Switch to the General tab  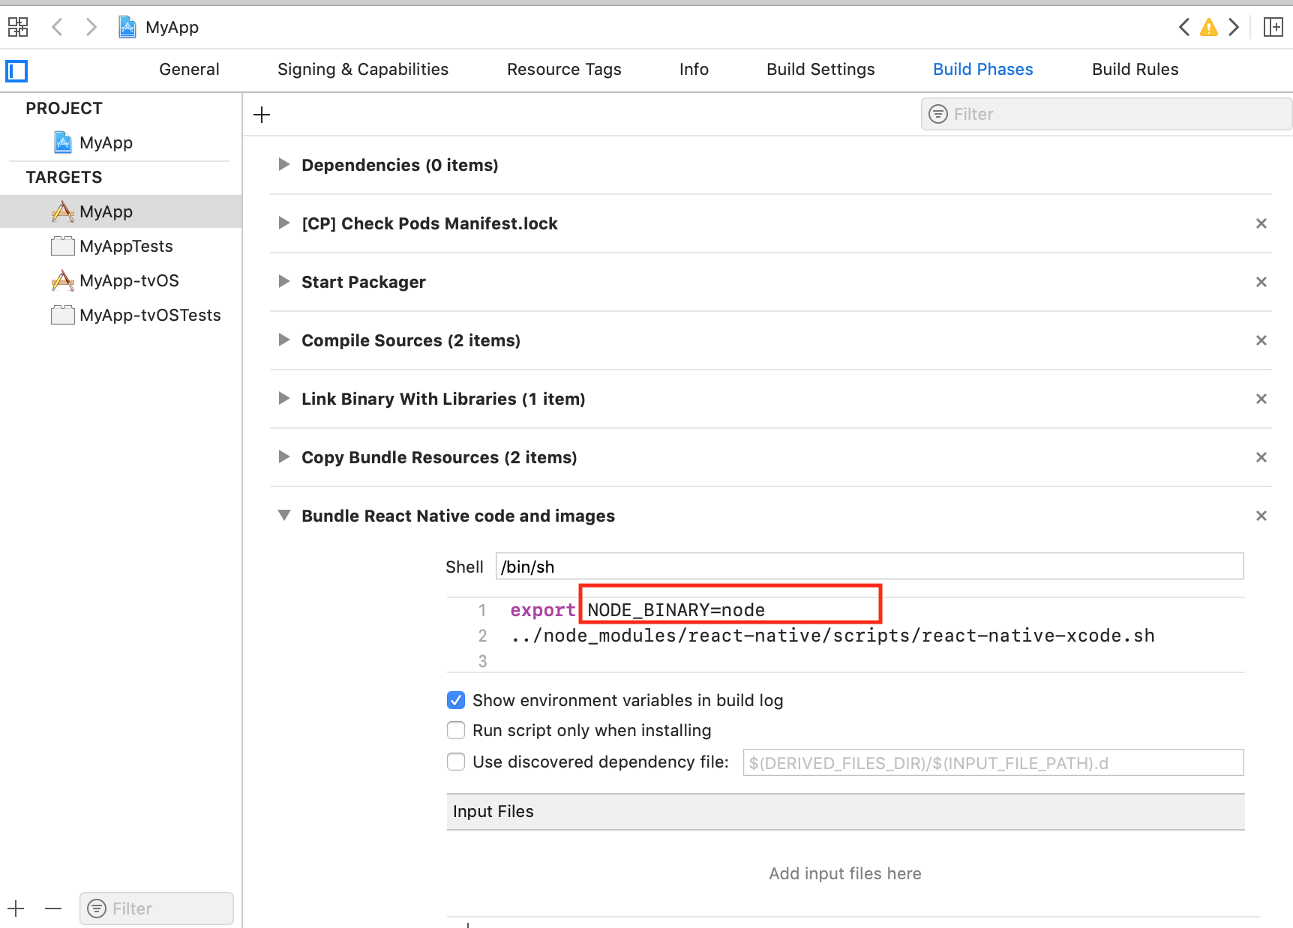(x=189, y=69)
